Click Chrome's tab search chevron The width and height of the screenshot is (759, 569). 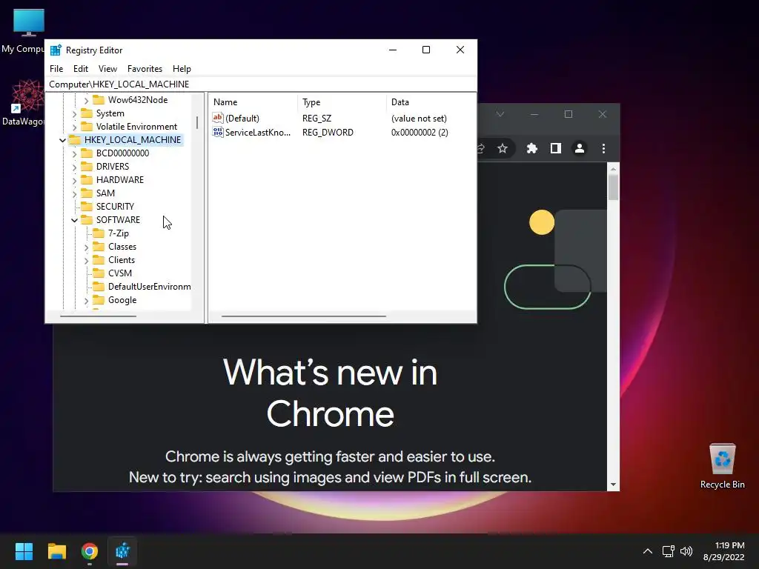point(500,114)
